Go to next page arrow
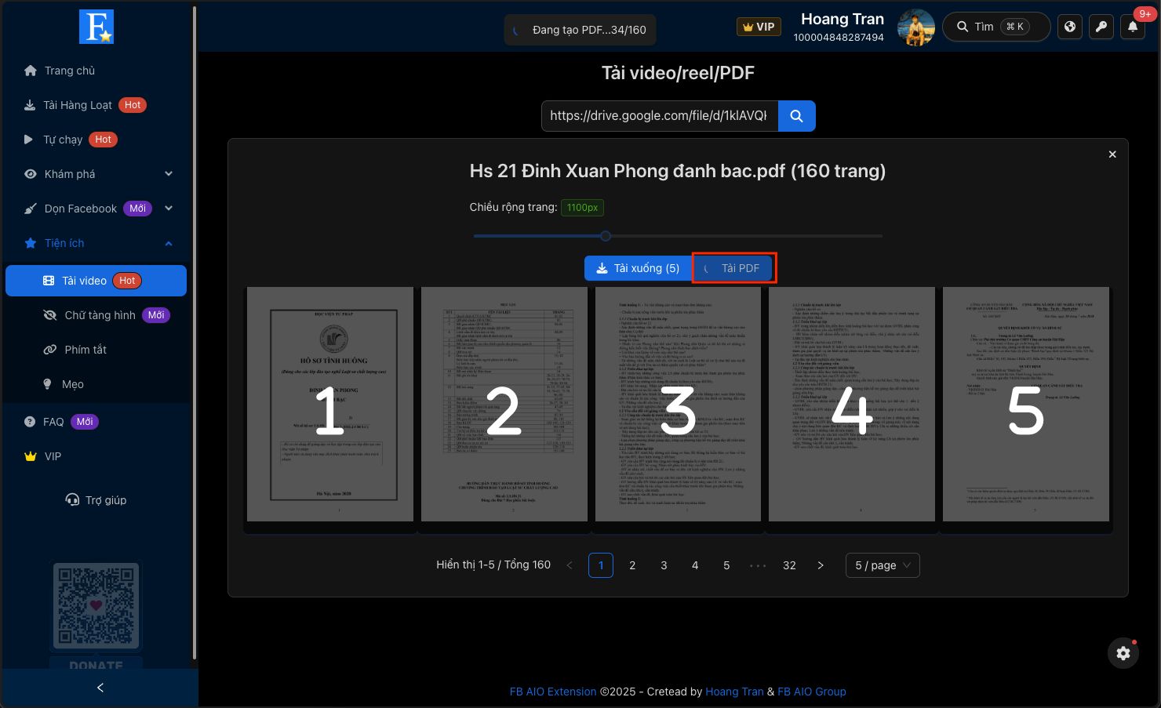Screen dimensions: 1161x708 (x=821, y=565)
